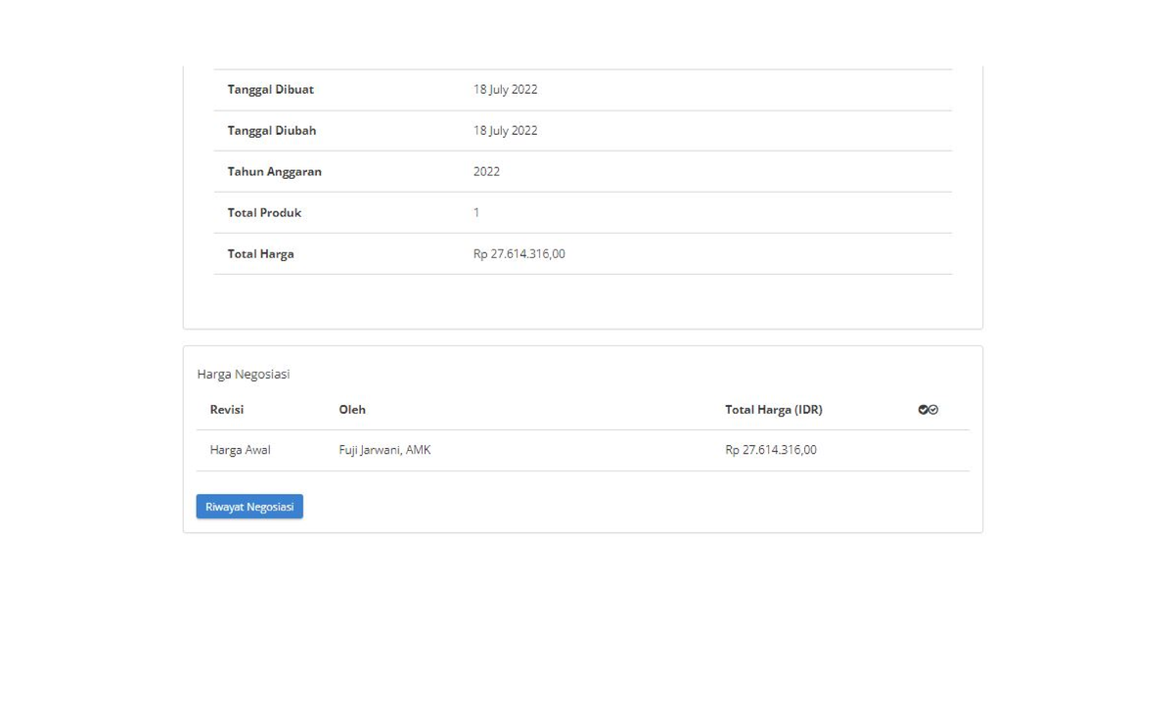Click the Total Harga label in details
Image resolution: width=1174 pixels, height=713 pixels.
pos(260,253)
